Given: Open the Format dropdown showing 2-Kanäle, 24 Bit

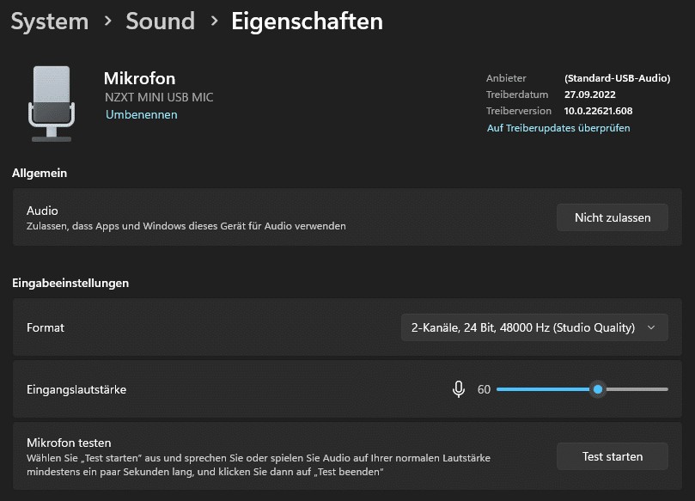Looking at the screenshot, I should [x=533, y=327].
